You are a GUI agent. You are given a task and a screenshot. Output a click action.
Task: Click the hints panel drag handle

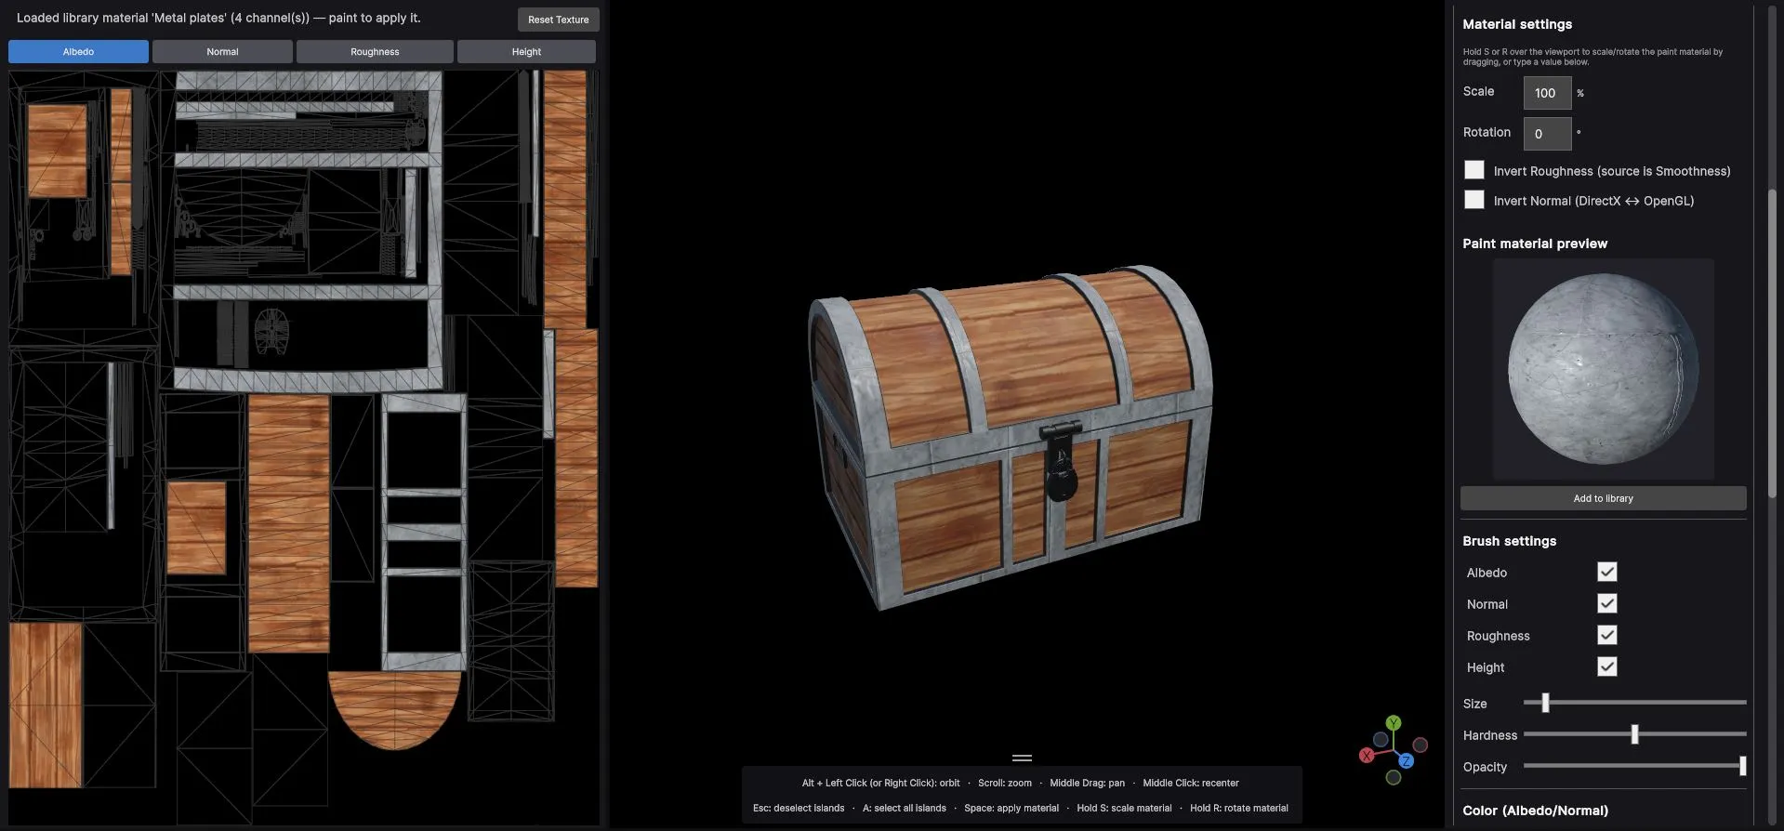tap(1022, 758)
